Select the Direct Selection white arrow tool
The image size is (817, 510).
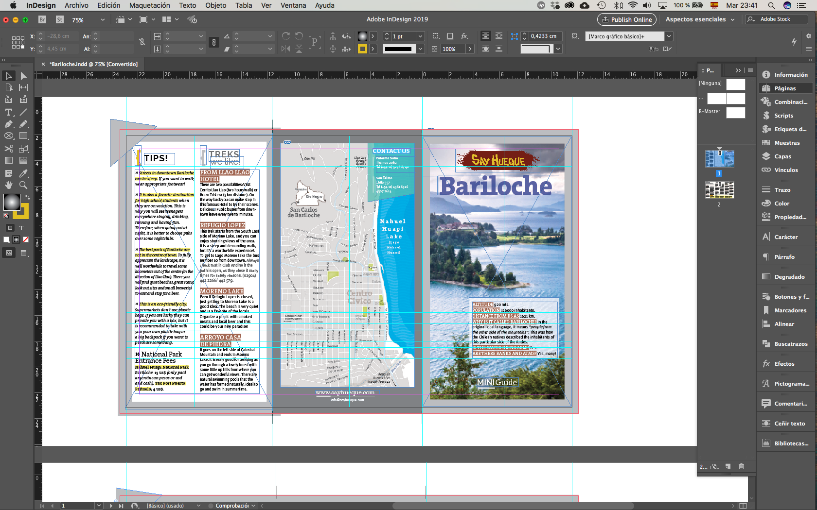coord(23,76)
